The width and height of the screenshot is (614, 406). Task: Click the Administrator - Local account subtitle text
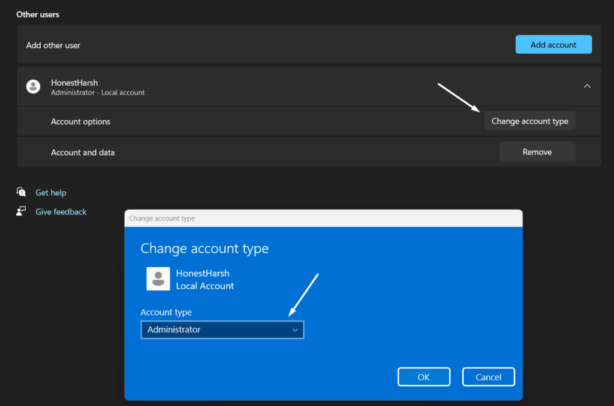pos(98,93)
